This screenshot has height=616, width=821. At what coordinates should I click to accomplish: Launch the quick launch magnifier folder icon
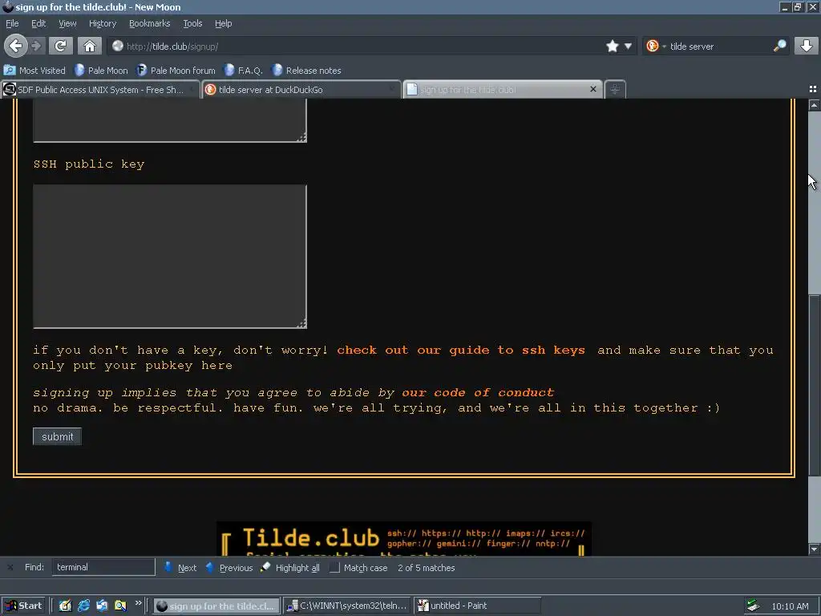pyautogui.click(x=120, y=606)
